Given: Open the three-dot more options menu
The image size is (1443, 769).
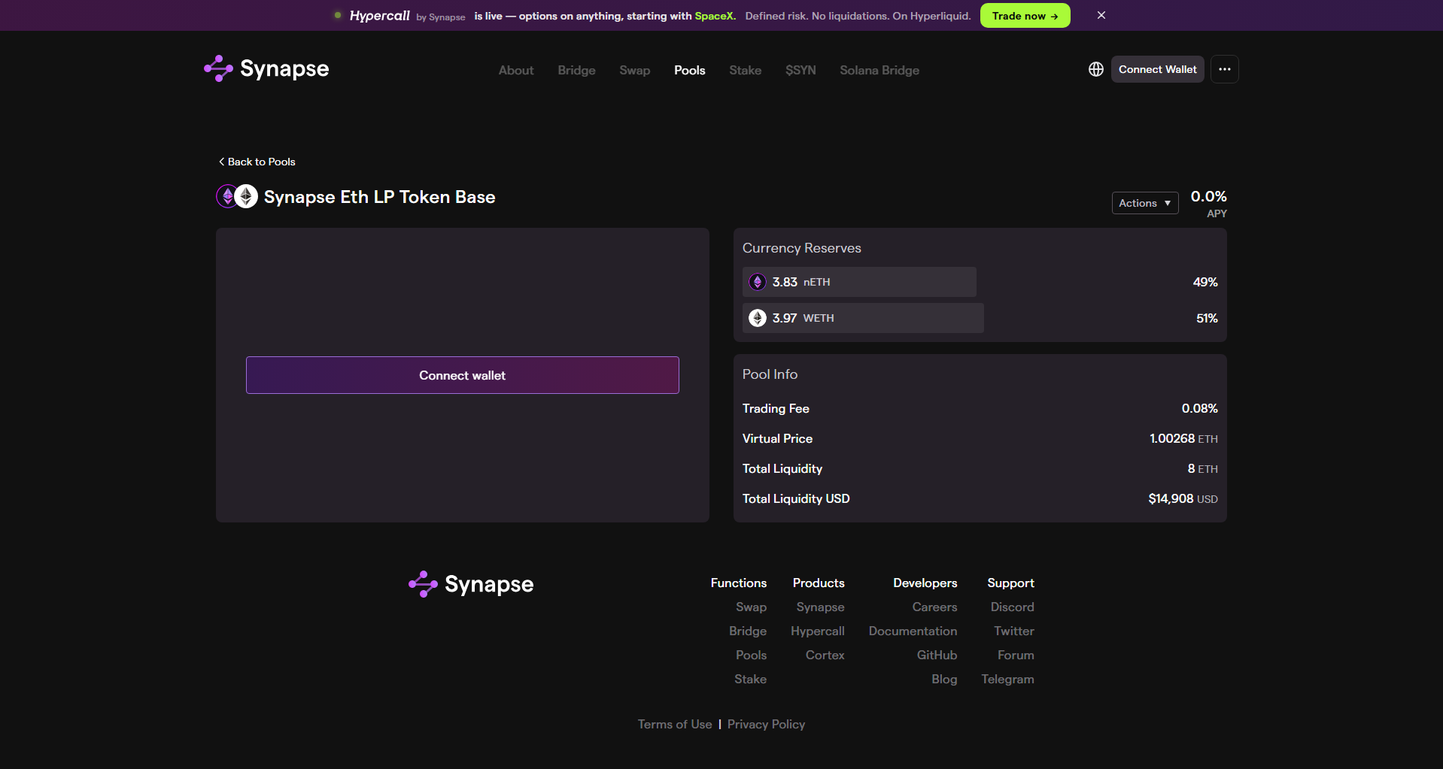Looking at the screenshot, I should [x=1225, y=69].
